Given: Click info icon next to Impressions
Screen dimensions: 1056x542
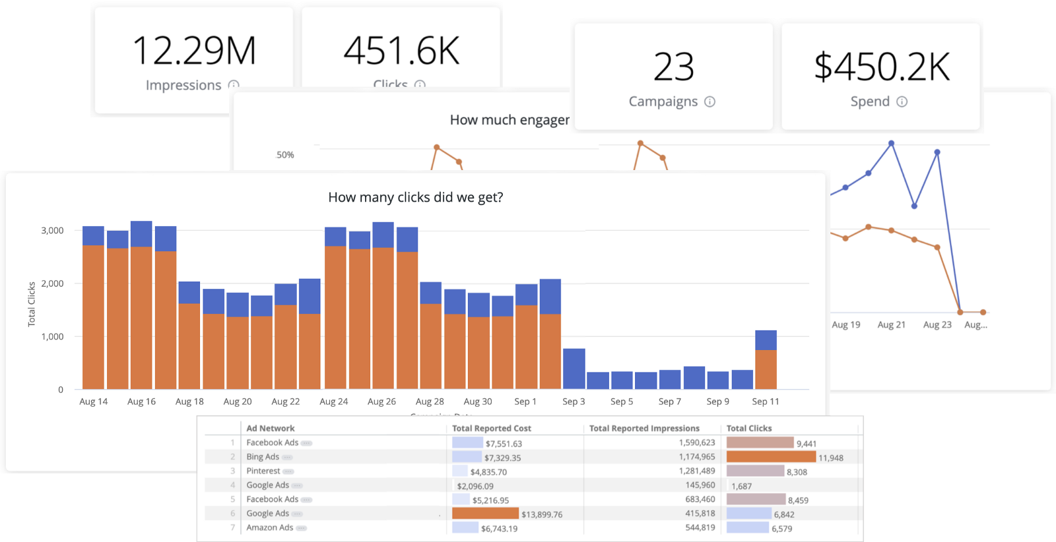Looking at the screenshot, I should click(x=234, y=85).
